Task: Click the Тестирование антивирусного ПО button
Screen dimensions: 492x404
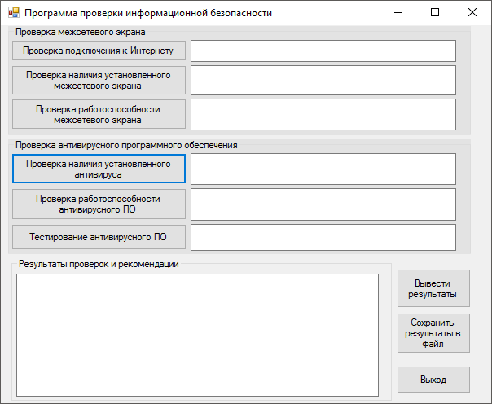Action: coord(99,237)
